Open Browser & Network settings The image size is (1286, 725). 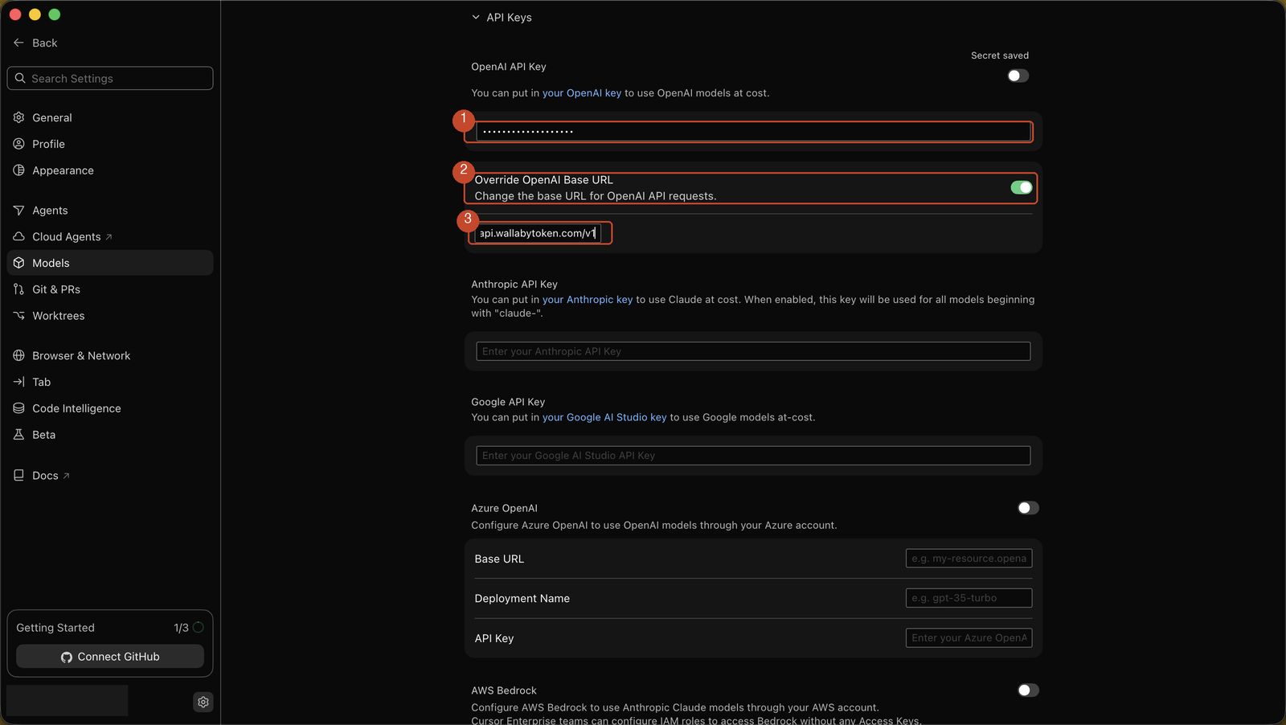pos(110,355)
